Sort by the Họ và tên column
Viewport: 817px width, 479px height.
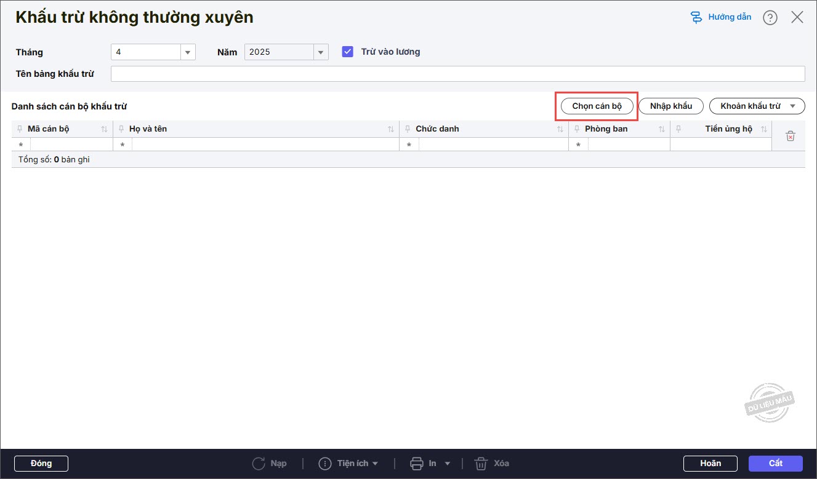pos(391,129)
